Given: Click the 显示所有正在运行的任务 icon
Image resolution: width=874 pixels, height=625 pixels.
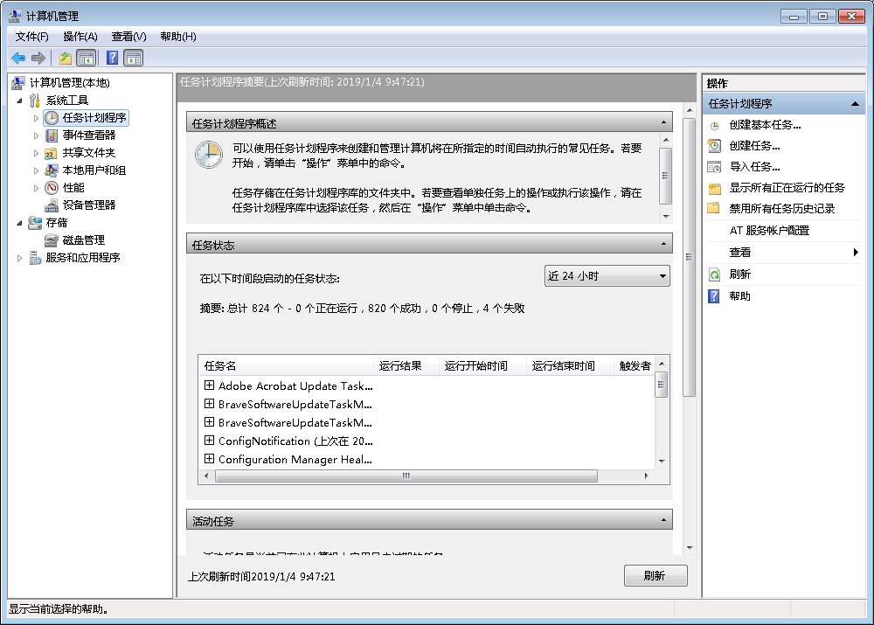Looking at the screenshot, I should [x=715, y=188].
